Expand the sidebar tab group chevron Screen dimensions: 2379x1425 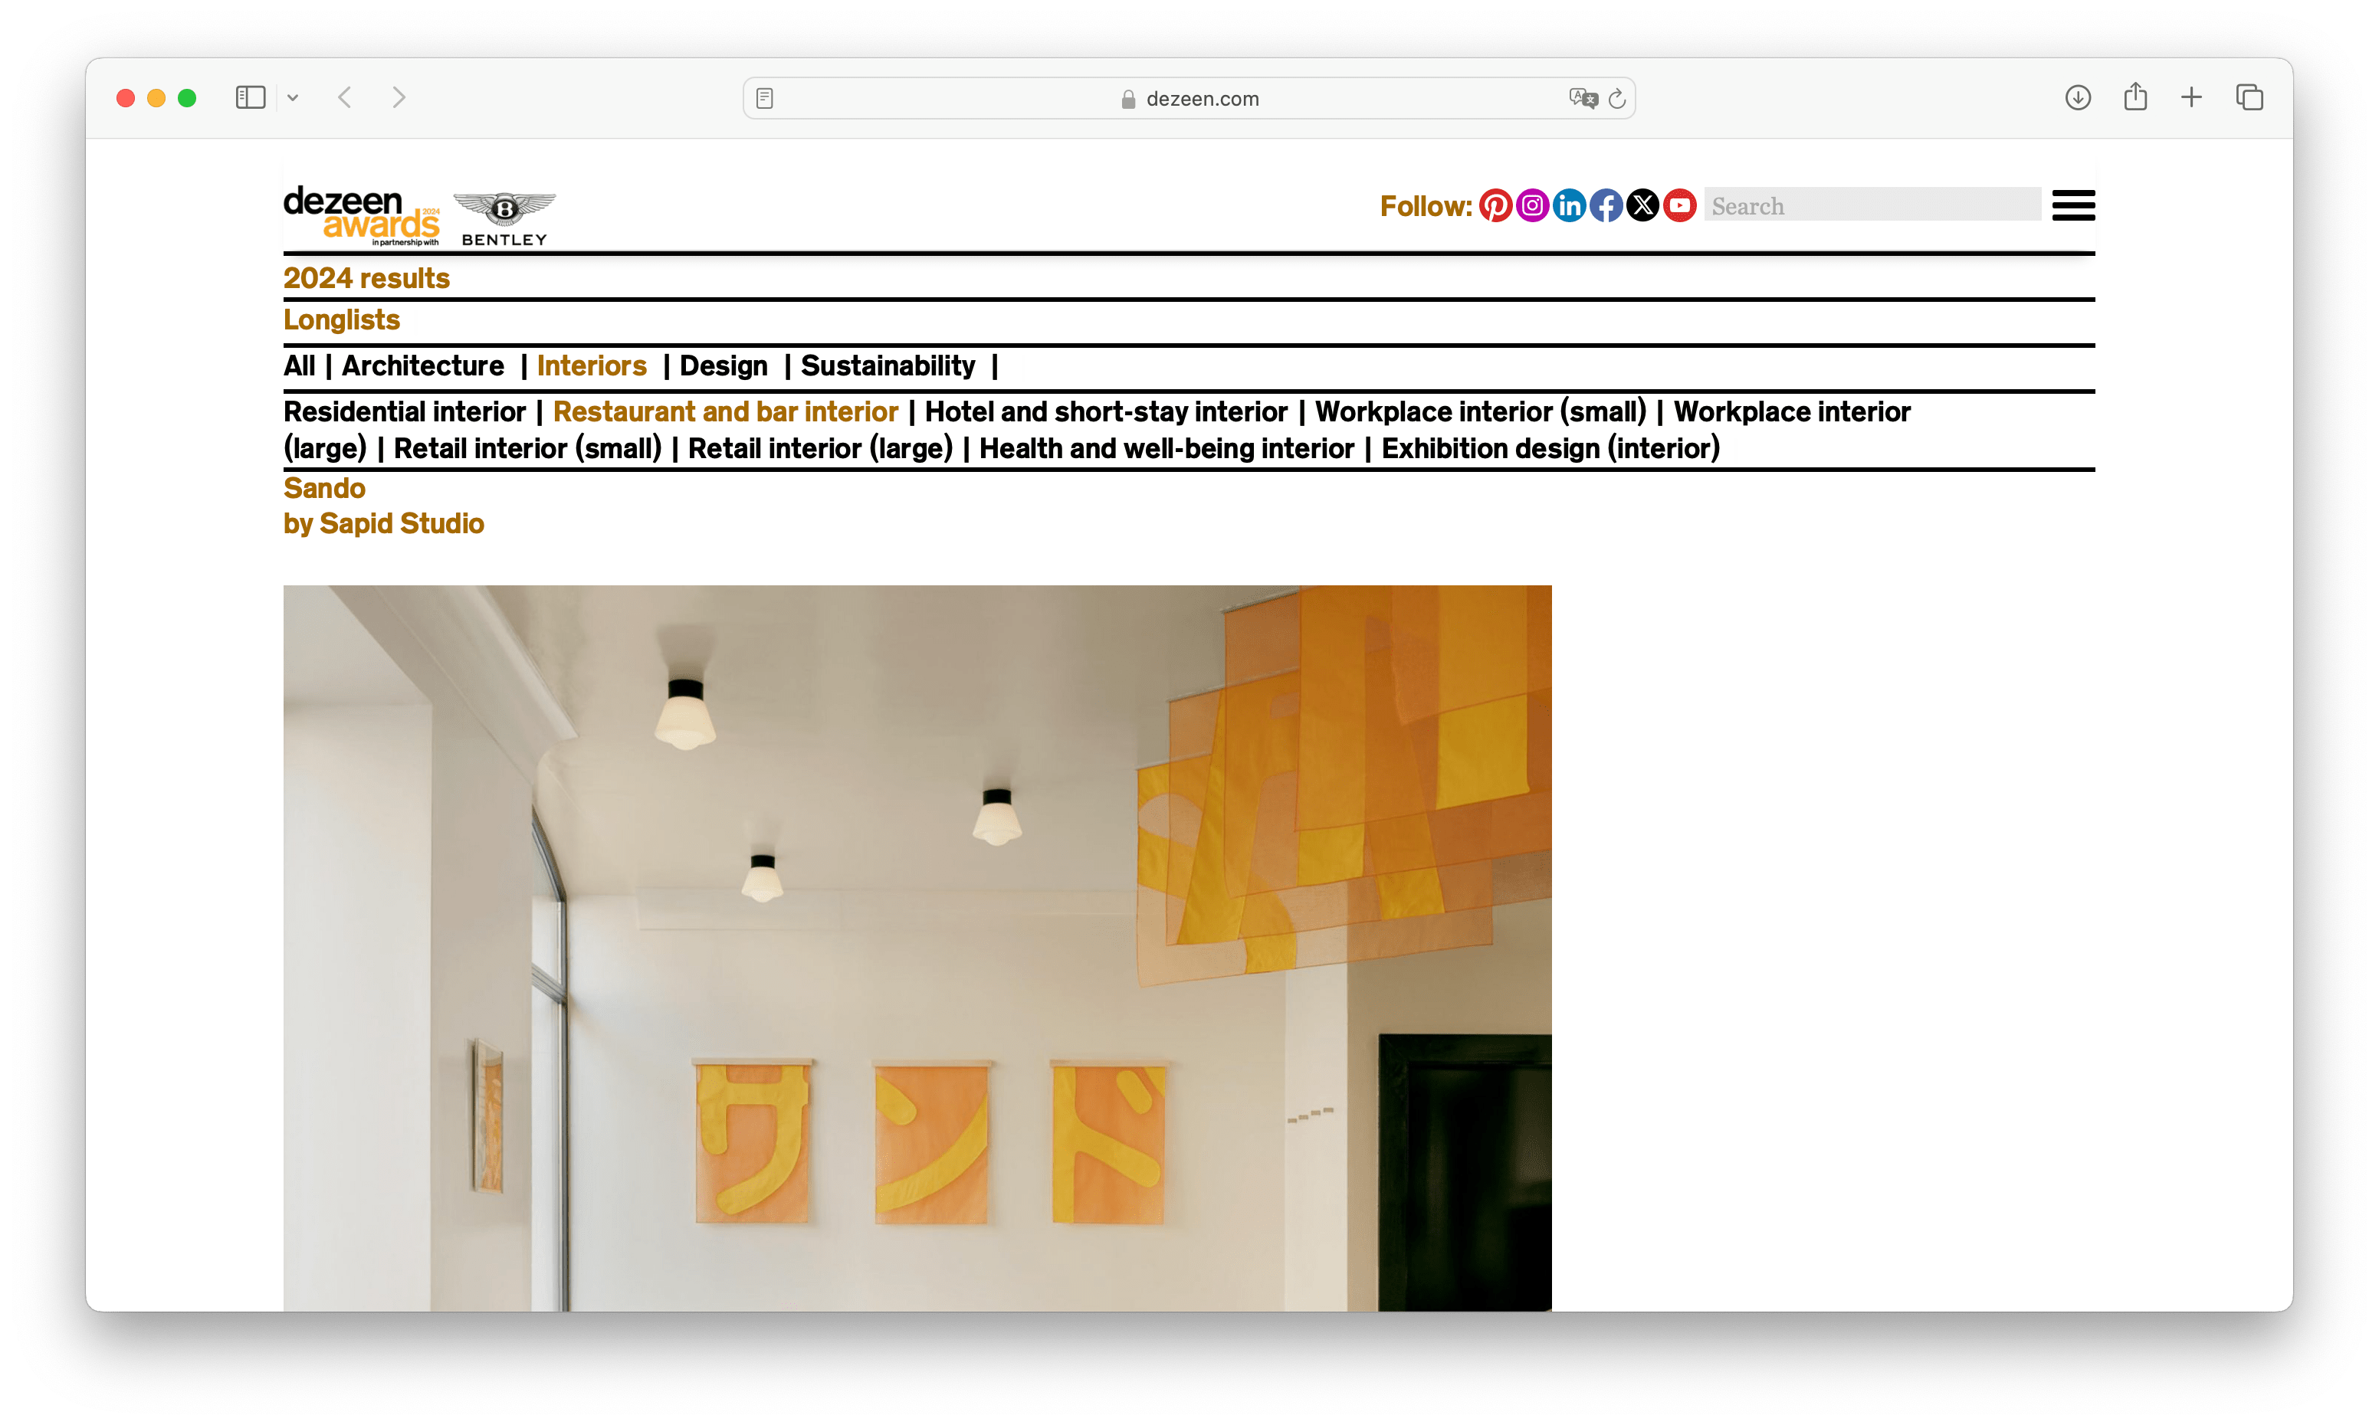[293, 97]
